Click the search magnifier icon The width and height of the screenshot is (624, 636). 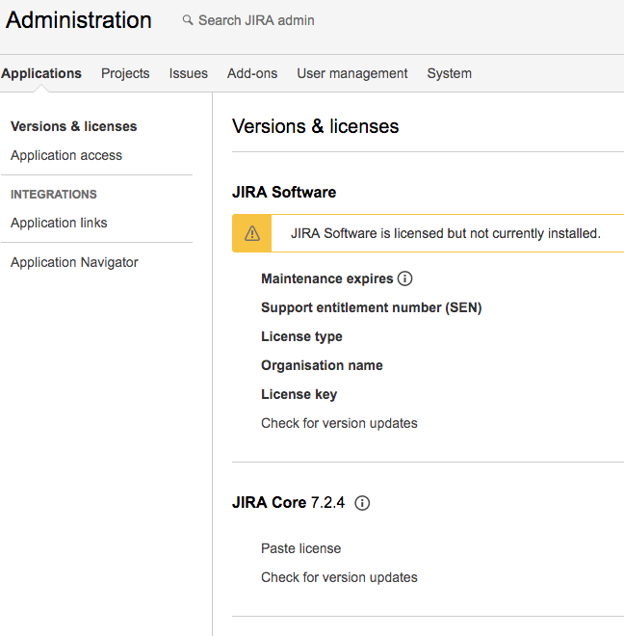click(188, 20)
